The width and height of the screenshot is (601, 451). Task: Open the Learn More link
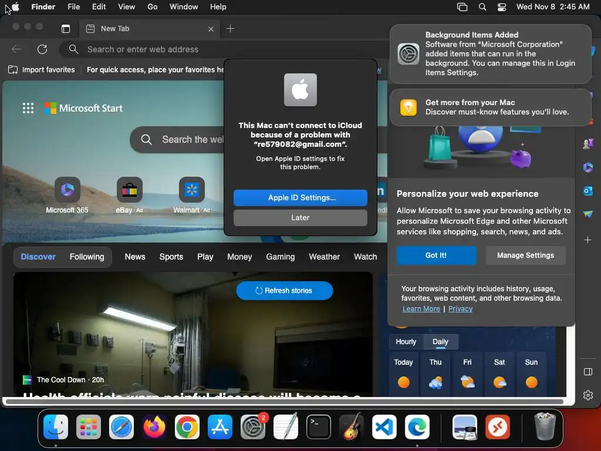coord(421,309)
